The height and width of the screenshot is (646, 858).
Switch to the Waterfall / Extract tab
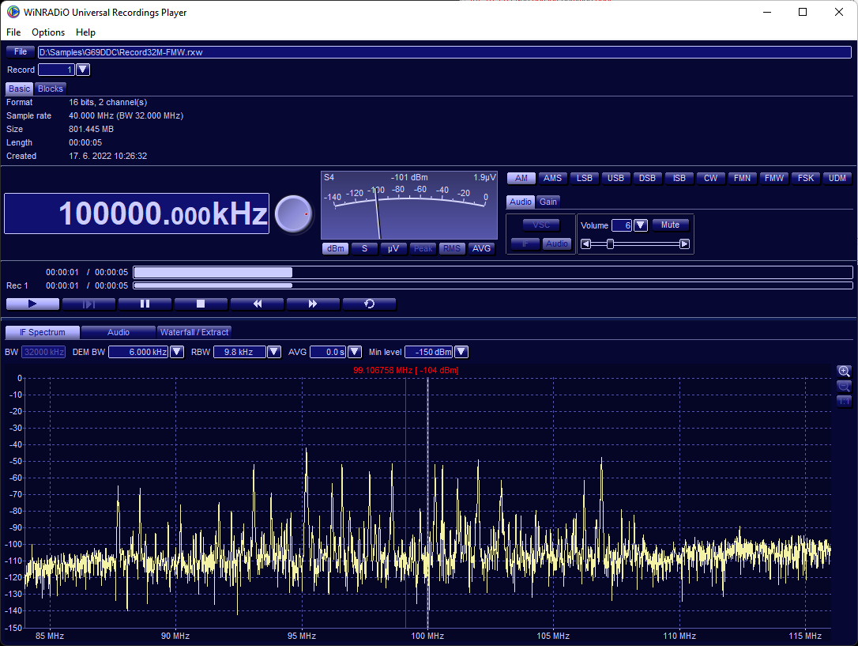(194, 332)
